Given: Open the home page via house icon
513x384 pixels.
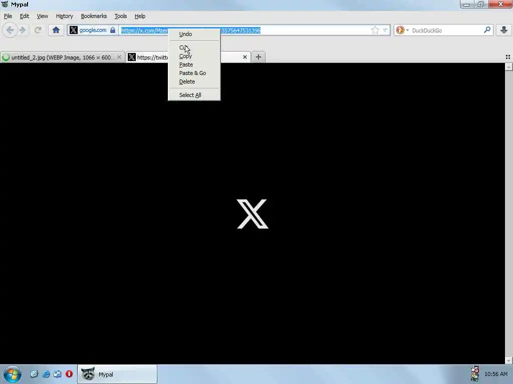Looking at the screenshot, I should coord(56,30).
